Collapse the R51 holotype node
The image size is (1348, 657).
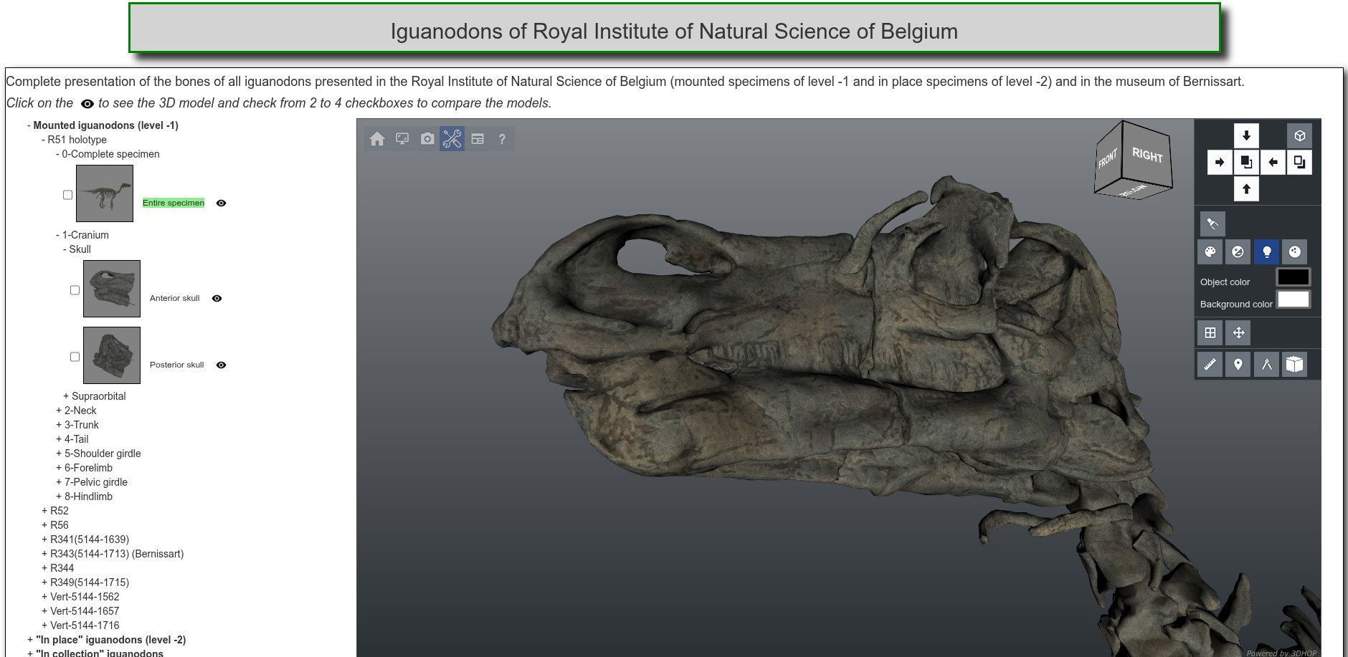pyautogui.click(x=74, y=140)
